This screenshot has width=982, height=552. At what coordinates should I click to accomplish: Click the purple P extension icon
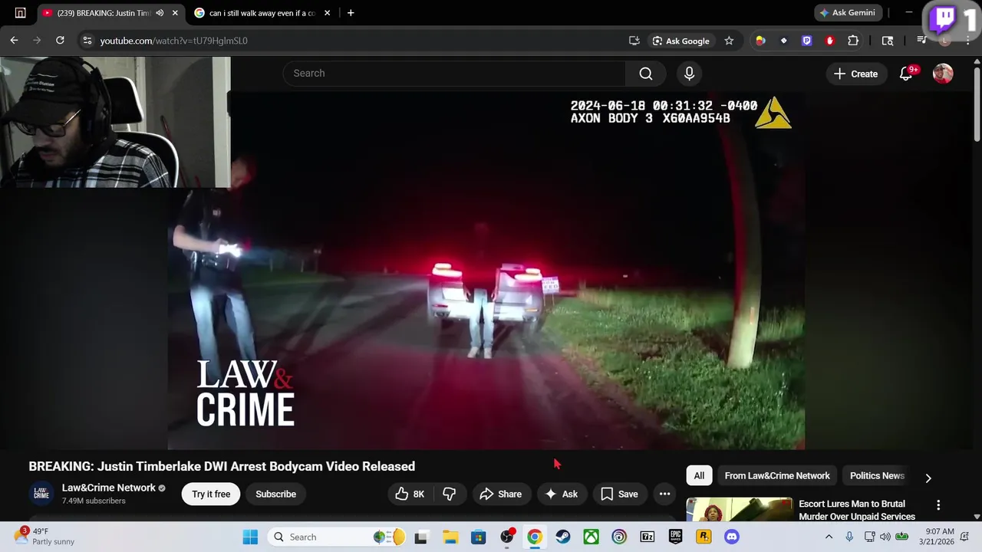click(x=807, y=41)
